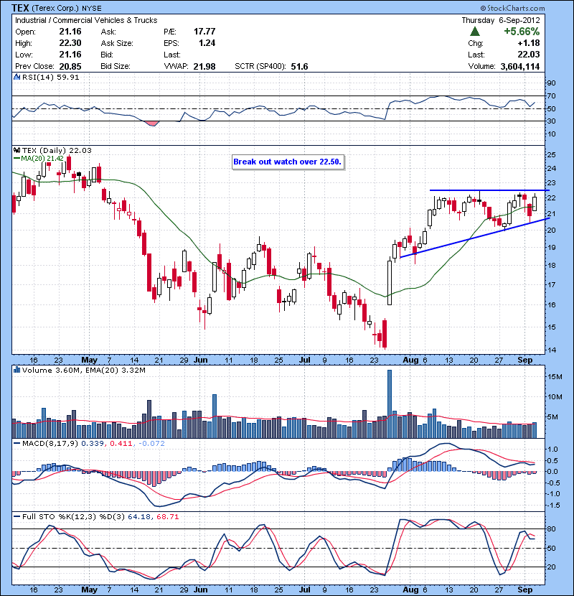
Task: Click the VWAP value 21.98
Action: tap(204, 67)
